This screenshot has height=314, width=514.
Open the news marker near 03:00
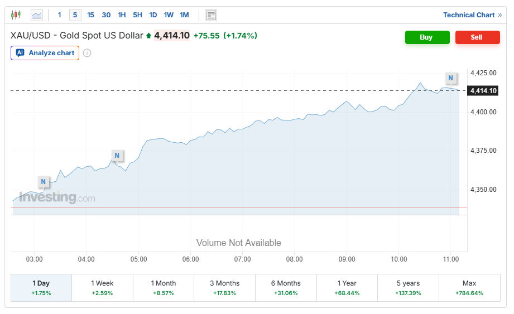(x=44, y=181)
